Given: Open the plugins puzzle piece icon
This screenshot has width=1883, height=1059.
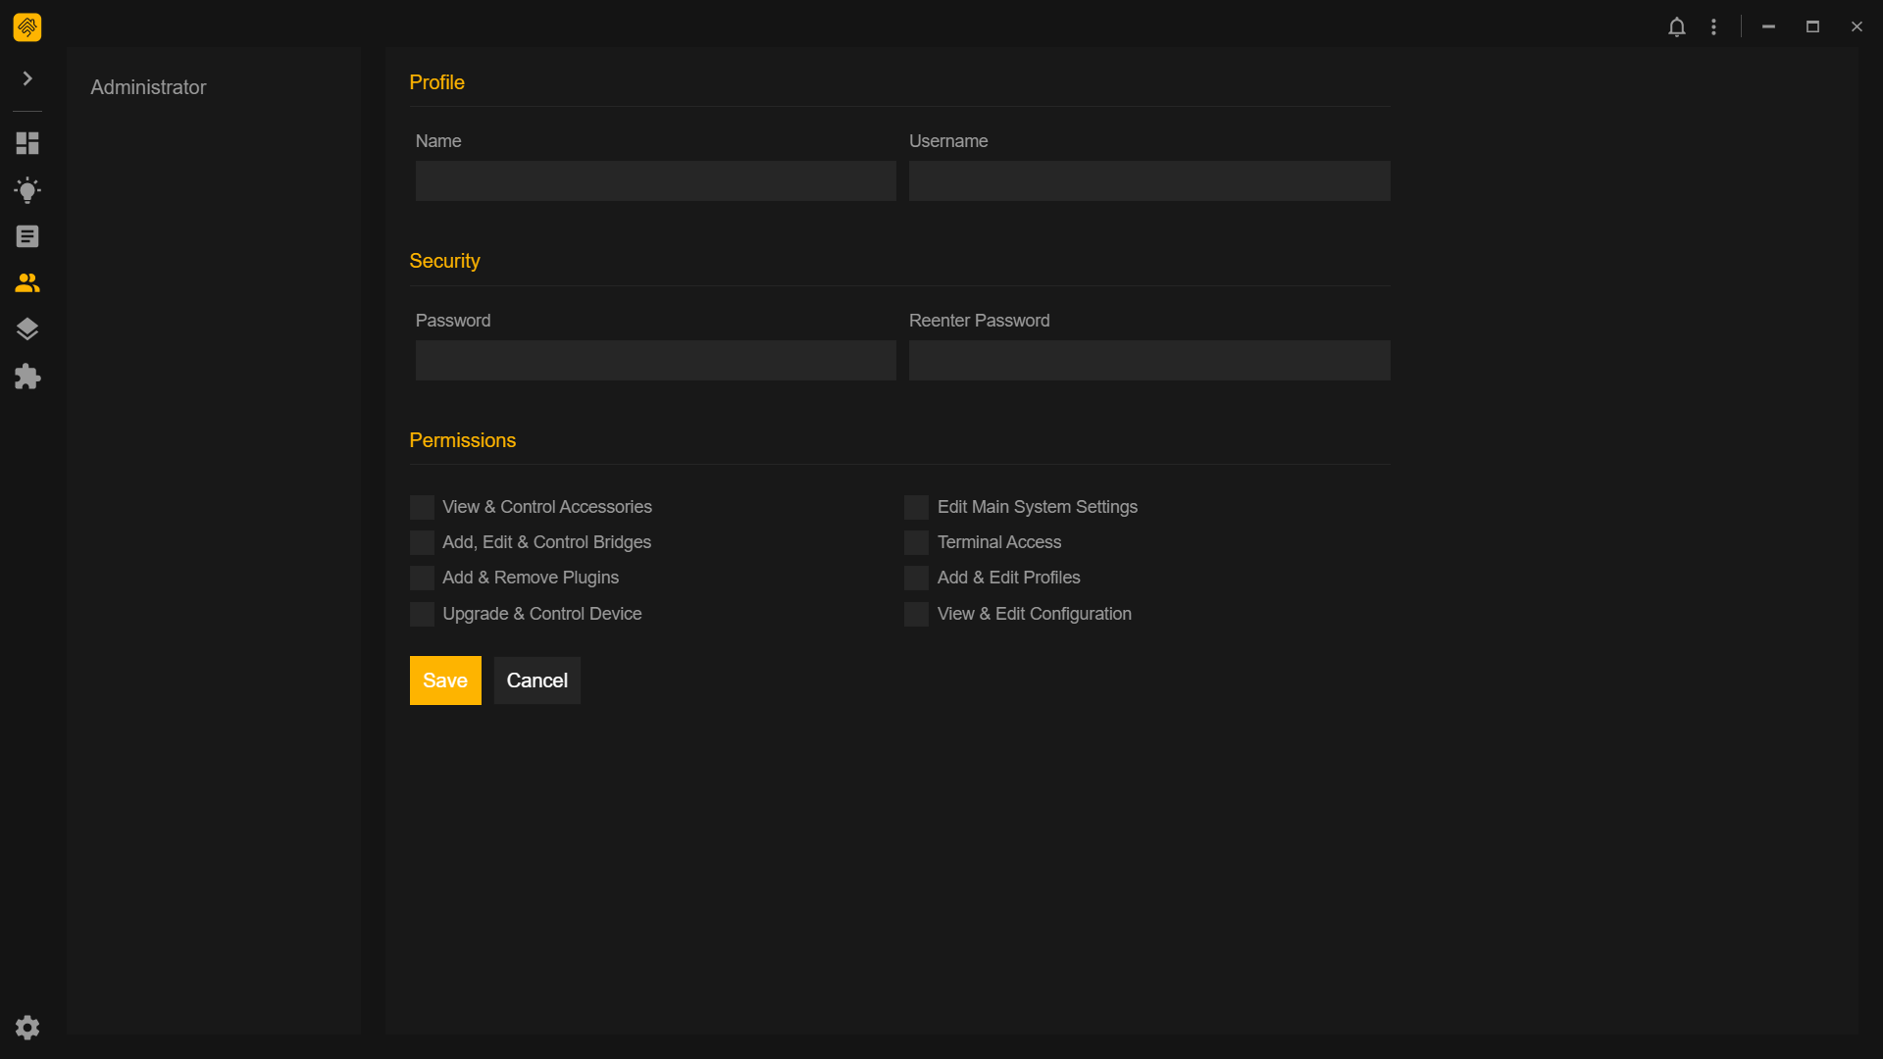Looking at the screenshot, I should coord(27,377).
